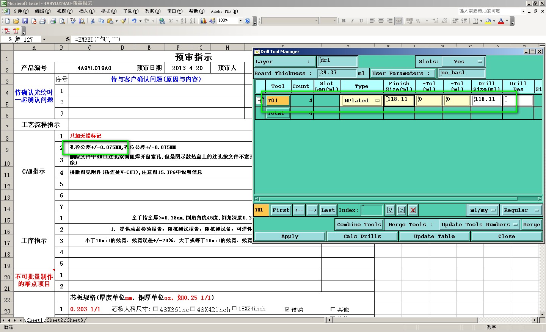The width and height of the screenshot is (546, 332).
Task: Open the Borders dropdown arrow
Action: click(481, 21)
